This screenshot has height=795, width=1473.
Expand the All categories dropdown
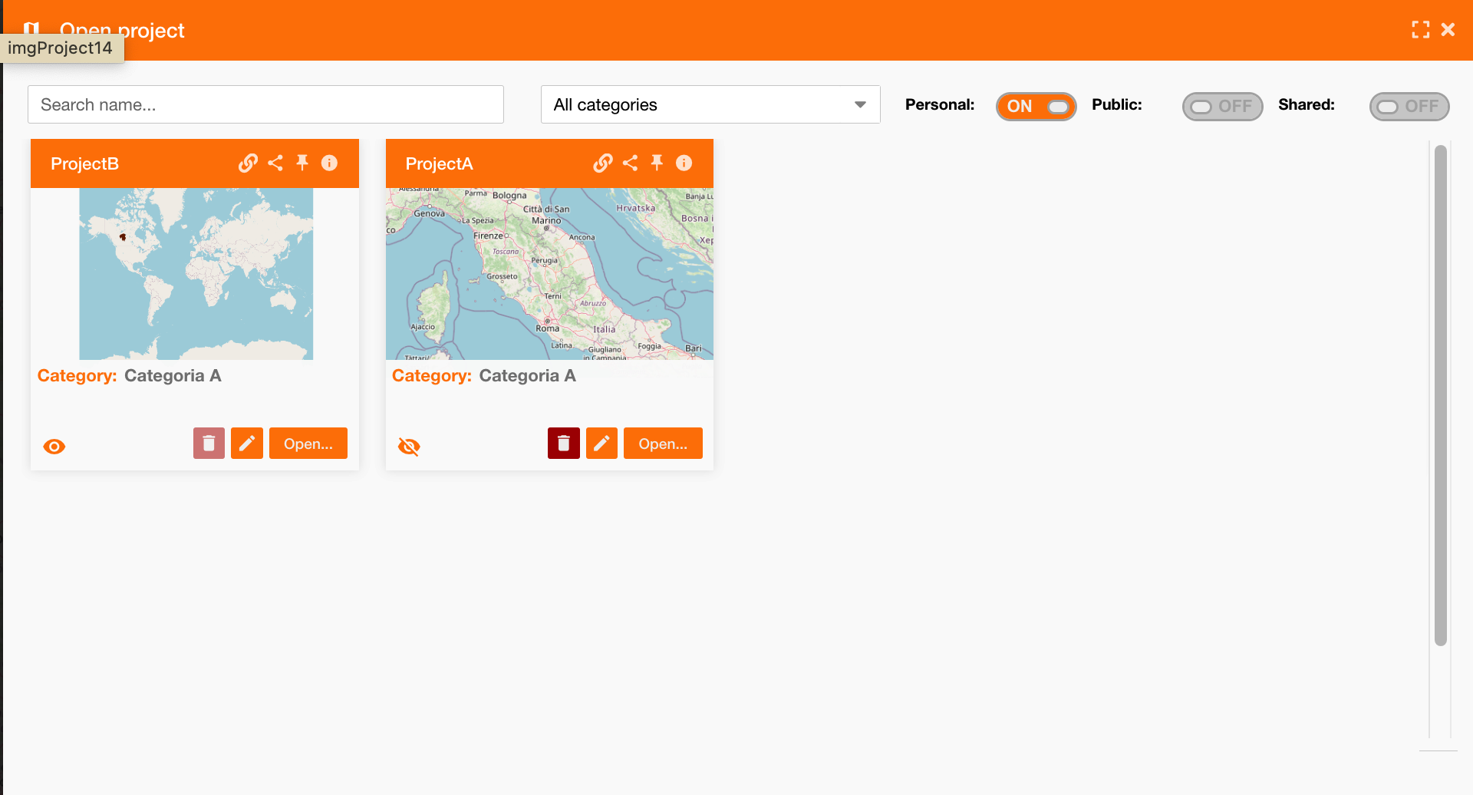point(710,104)
